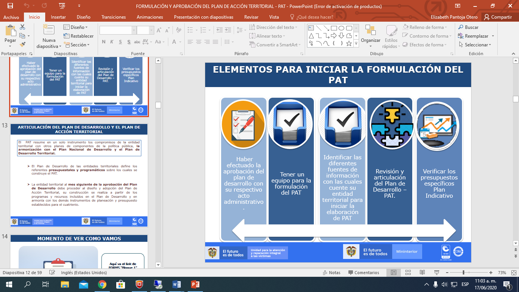519x292 pixels.
Task: Pick the star shape in shapes gallery
Action: [x=349, y=43]
